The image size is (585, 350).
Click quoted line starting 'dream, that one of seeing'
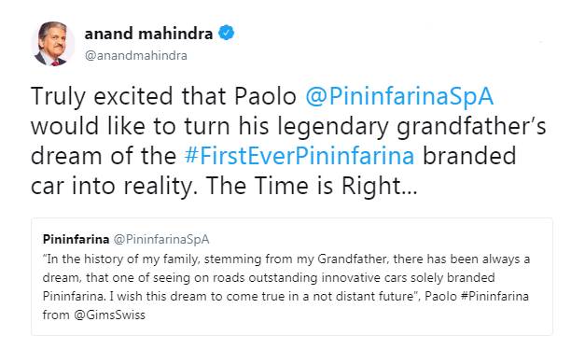pyautogui.click(x=269, y=277)
